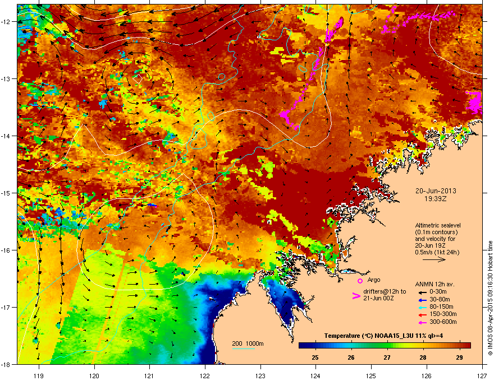Click the vertical IMOS copyright timestamp text
Screen dimensions: 494x381
click(490, 298)
